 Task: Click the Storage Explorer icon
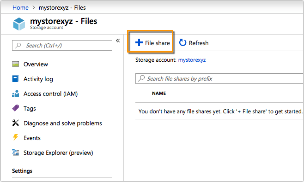pos(16,153)
